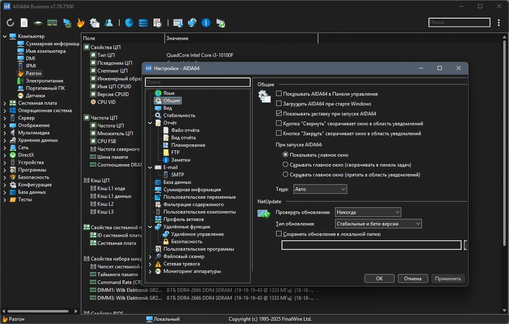This screenshot has width=509, height=324.
Task: Click the "Отмена" button
Action: coord(413,279)
